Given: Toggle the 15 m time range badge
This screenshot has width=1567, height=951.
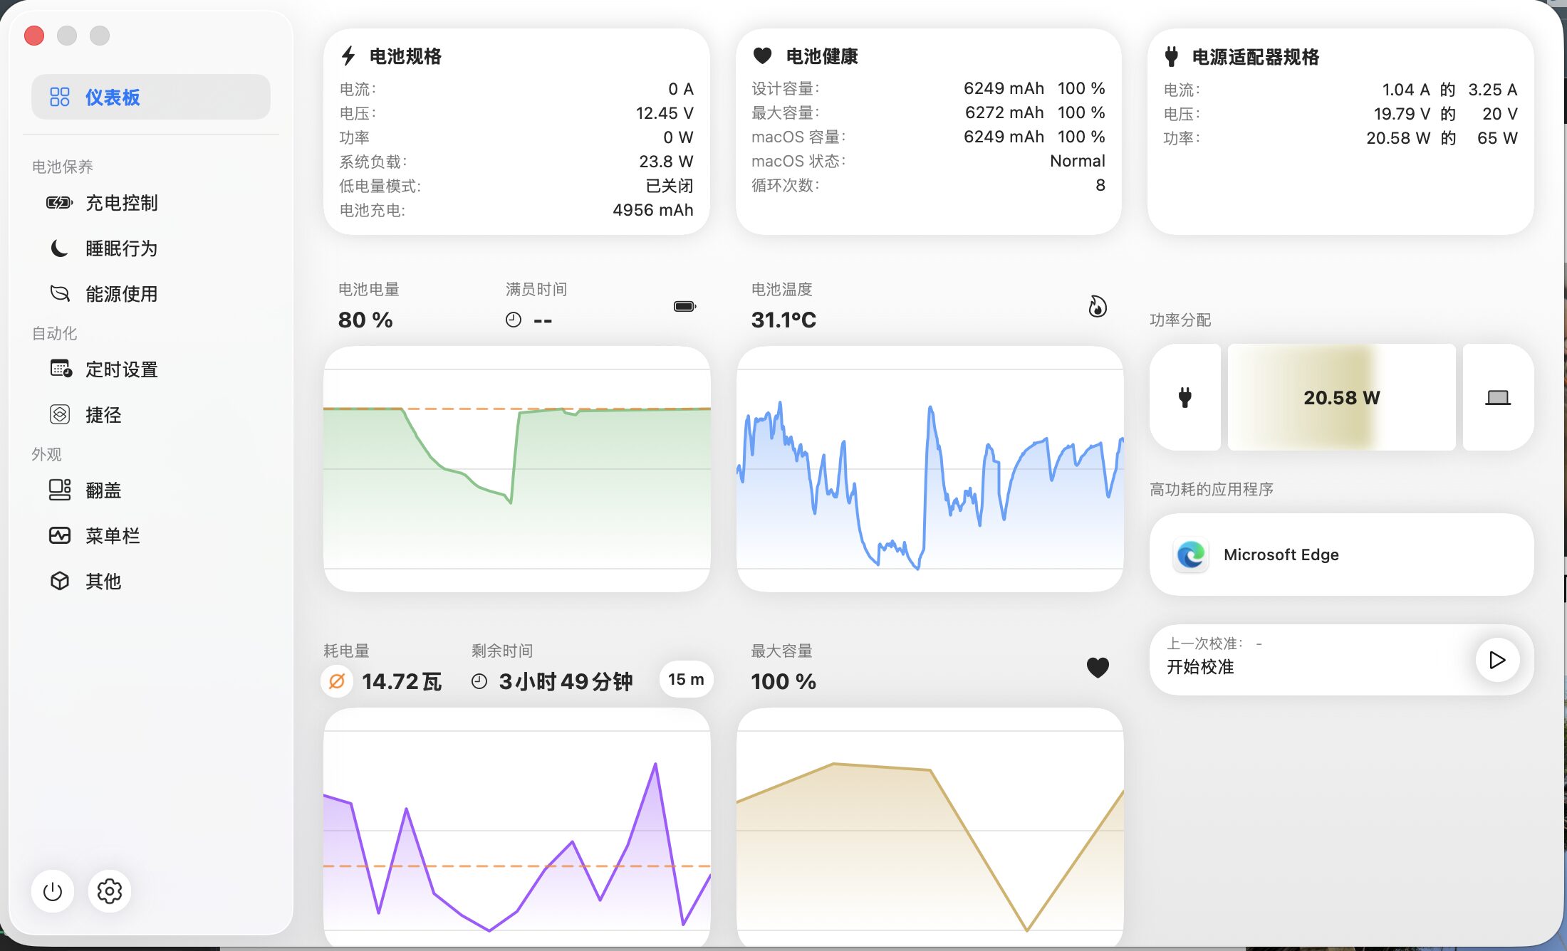Looking at the screenshot, I should [x=685, y=679].
